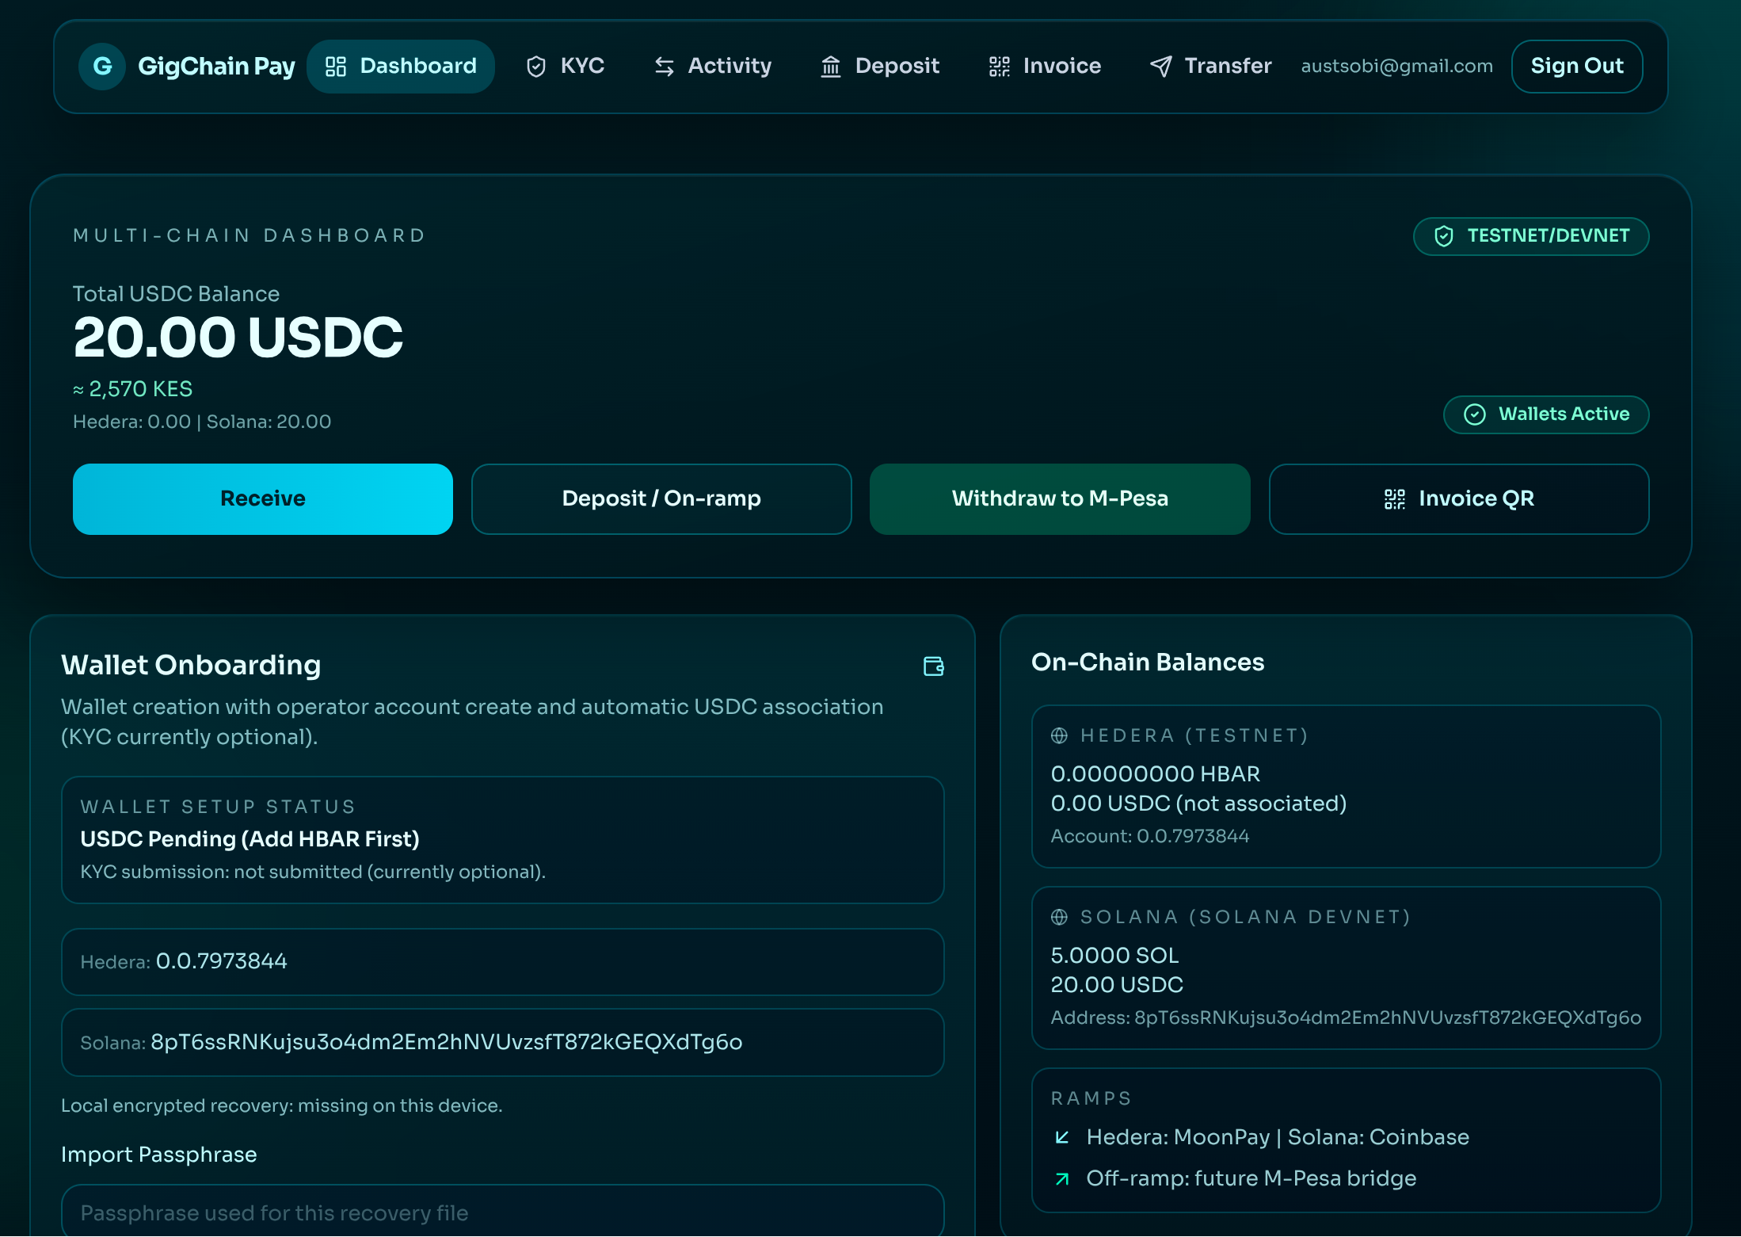
Task: Go to the KYC page
Action: pos(566,67)
